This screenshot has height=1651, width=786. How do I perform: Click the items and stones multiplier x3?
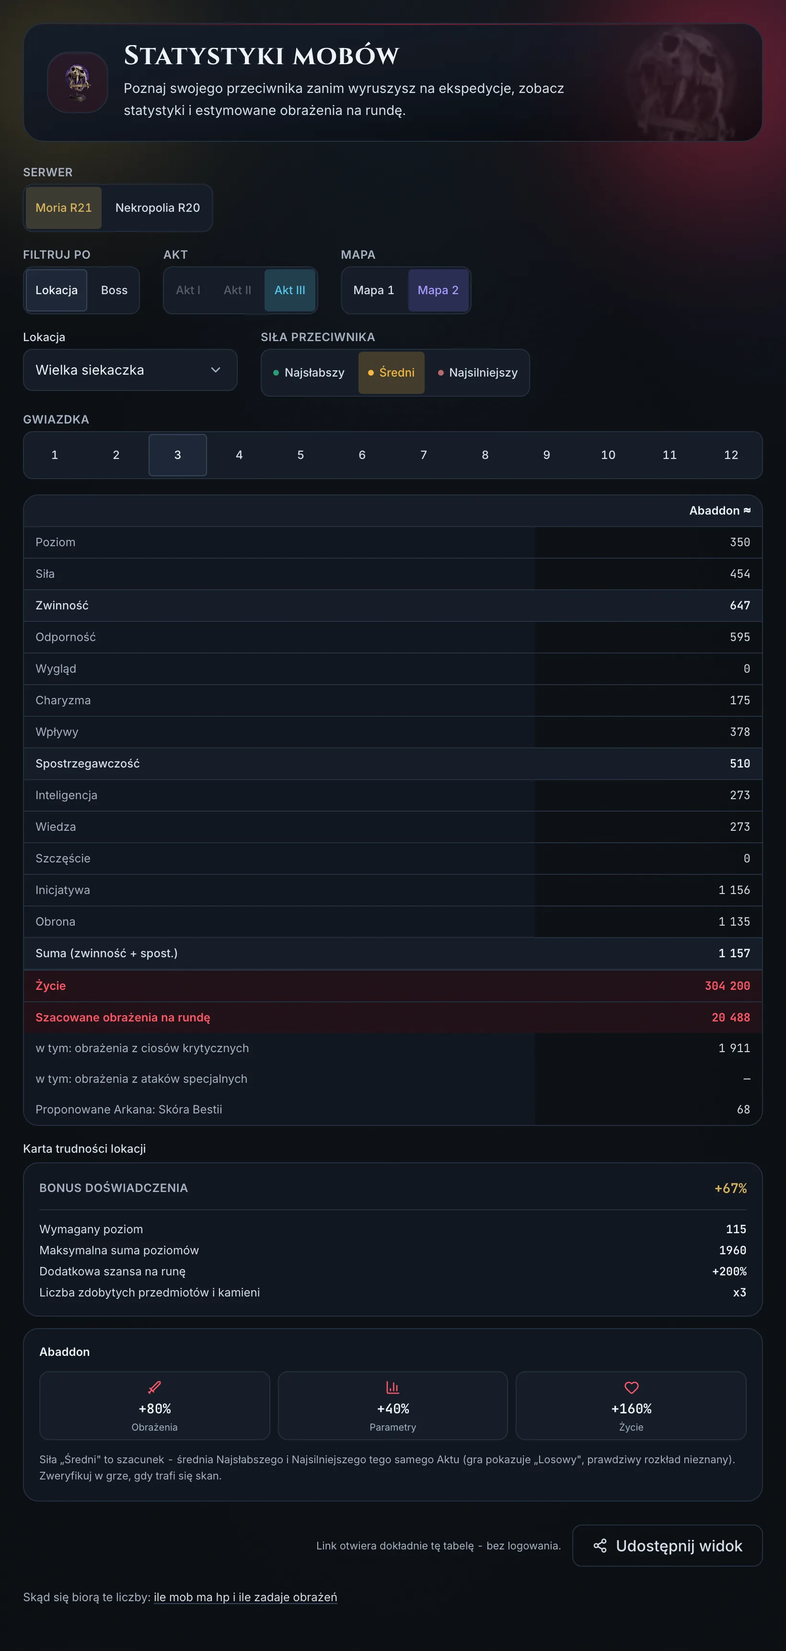(740, 1293)
